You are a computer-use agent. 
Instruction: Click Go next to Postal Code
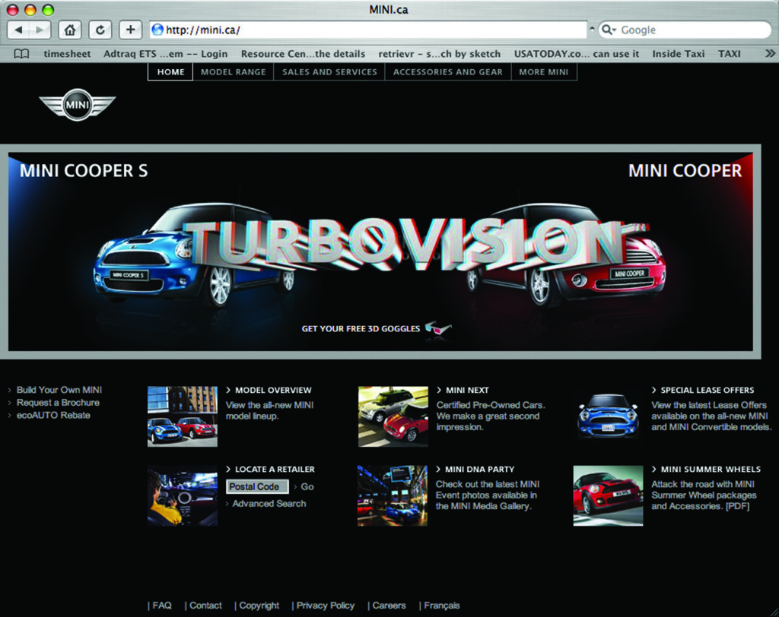pyautogui.click(x=307, y=487)
